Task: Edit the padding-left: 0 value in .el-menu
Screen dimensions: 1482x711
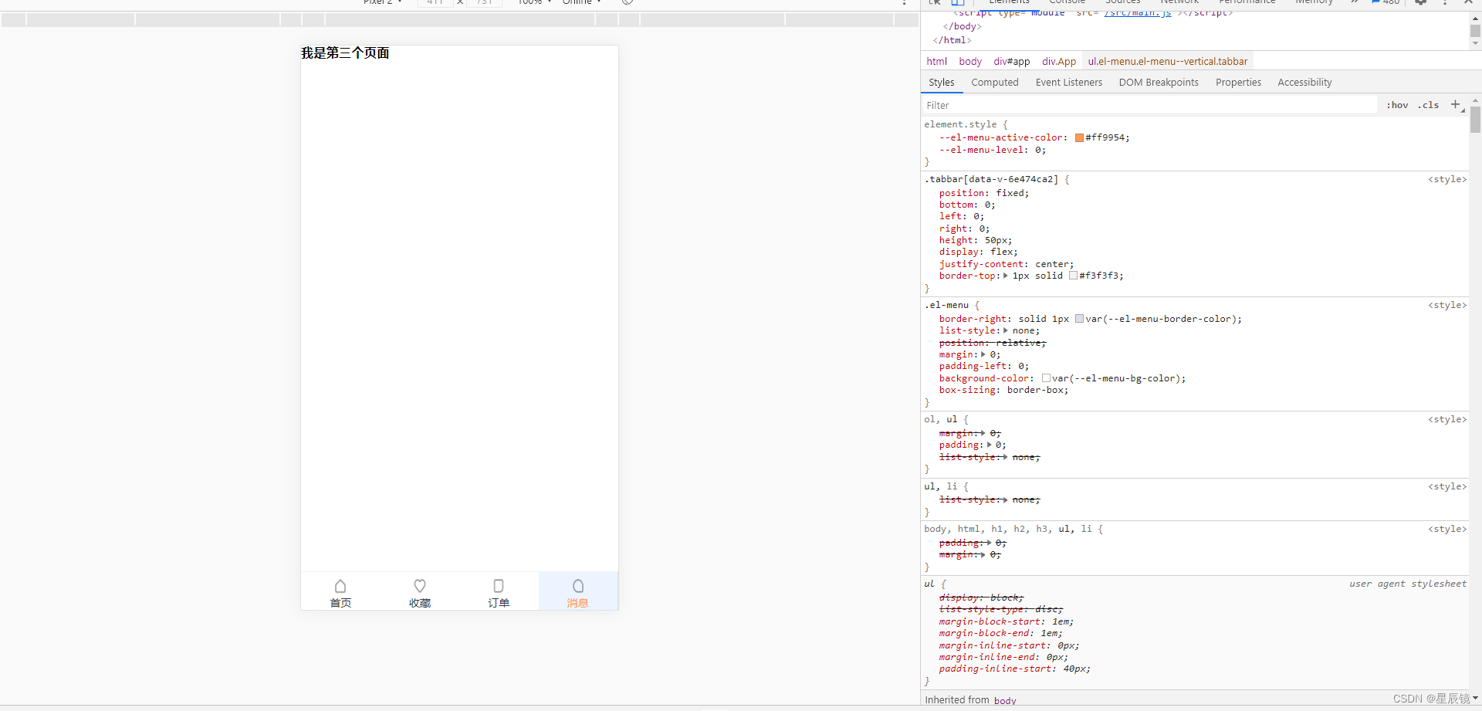Action: [x=1020, y=366]
